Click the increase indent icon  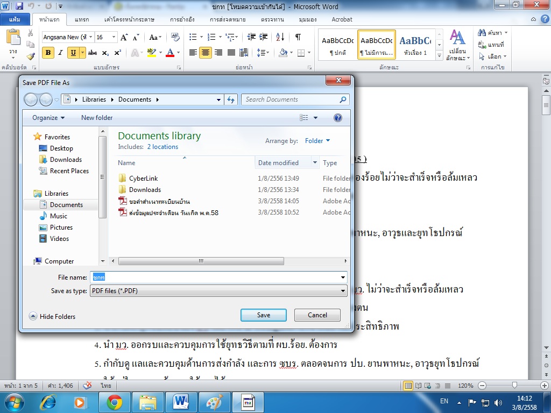(x=264, y=37)
